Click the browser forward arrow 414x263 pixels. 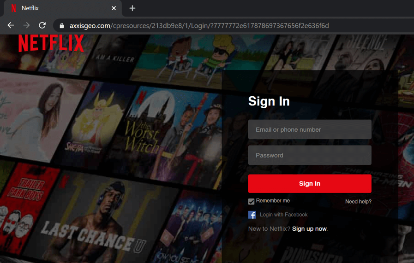[26, 25]
